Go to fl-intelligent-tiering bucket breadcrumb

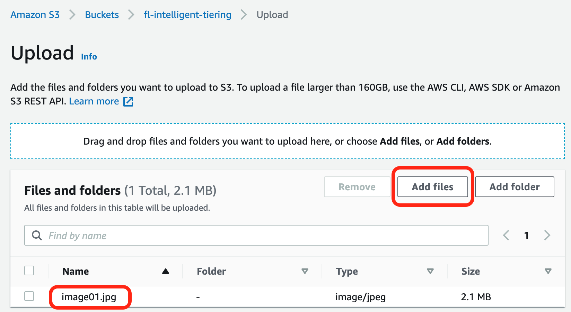tap(187, 15)
